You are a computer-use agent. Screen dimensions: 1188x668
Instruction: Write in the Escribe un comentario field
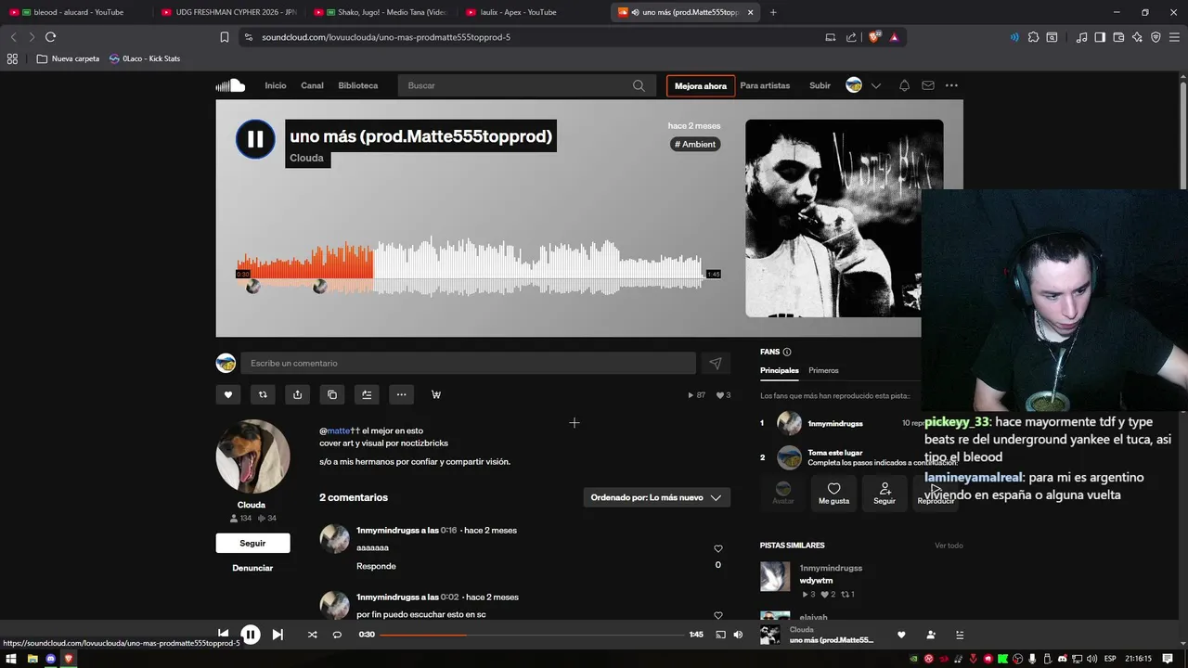pos(468,364)
